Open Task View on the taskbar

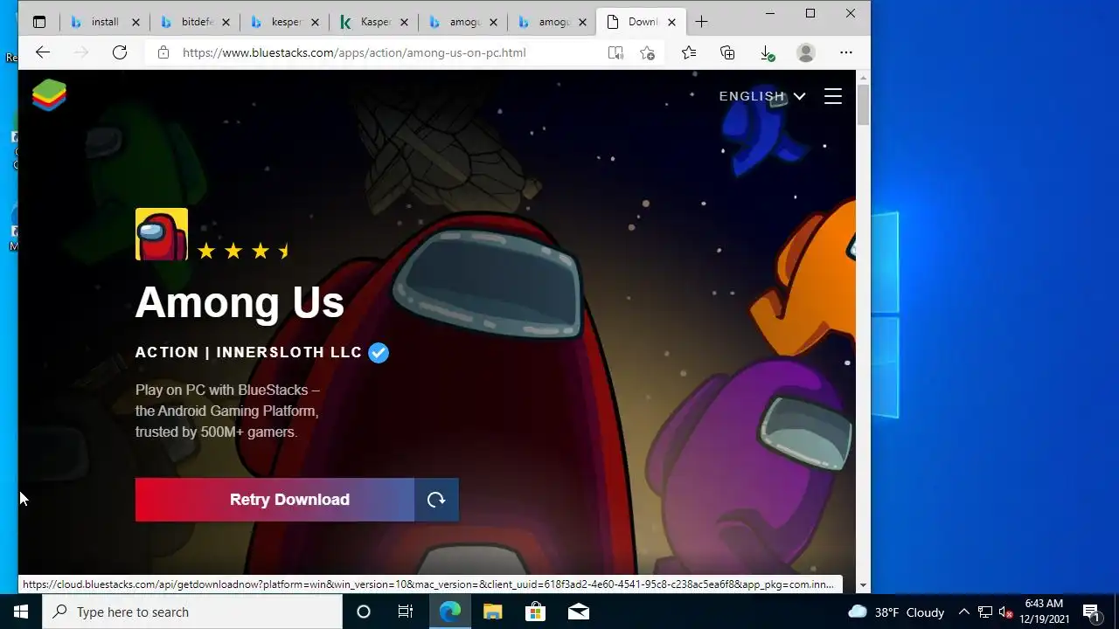(406, 612)
